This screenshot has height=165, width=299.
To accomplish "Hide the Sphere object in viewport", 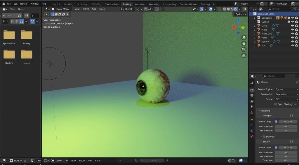I will coord(293,41).
